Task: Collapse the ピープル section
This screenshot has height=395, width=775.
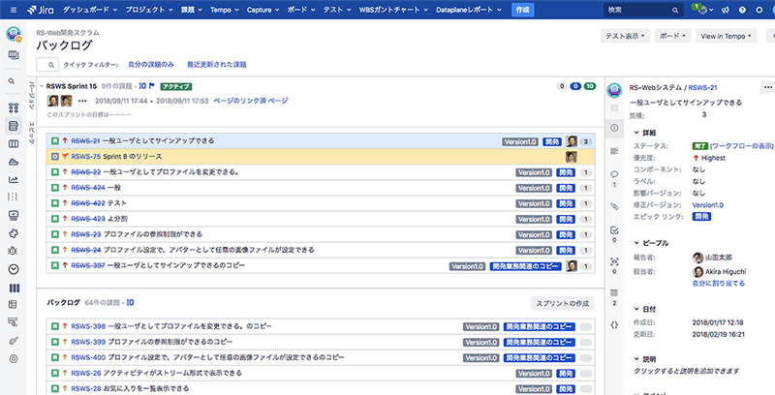Action: click(x=636, y=243)
